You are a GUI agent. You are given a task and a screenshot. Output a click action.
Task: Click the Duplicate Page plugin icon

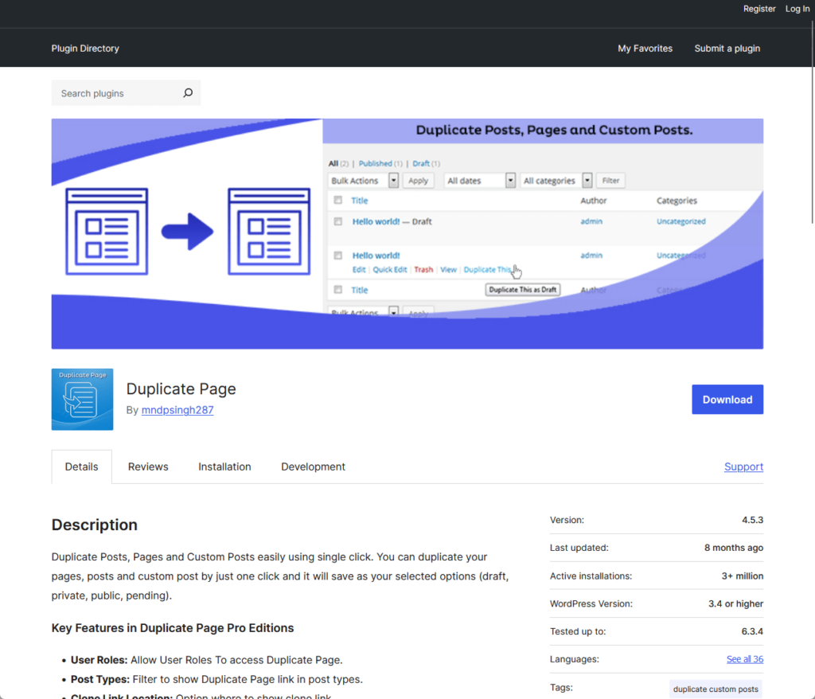point(82,400)
